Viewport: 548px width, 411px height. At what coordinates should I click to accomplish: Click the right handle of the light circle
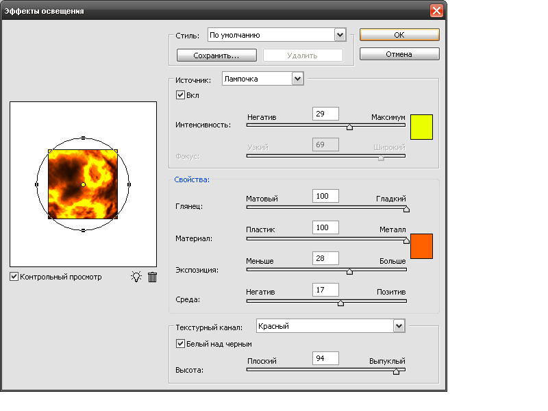pos(129,184)
